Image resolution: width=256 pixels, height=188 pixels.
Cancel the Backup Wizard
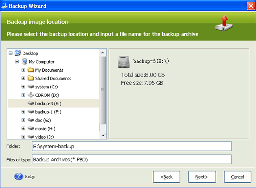238,177
